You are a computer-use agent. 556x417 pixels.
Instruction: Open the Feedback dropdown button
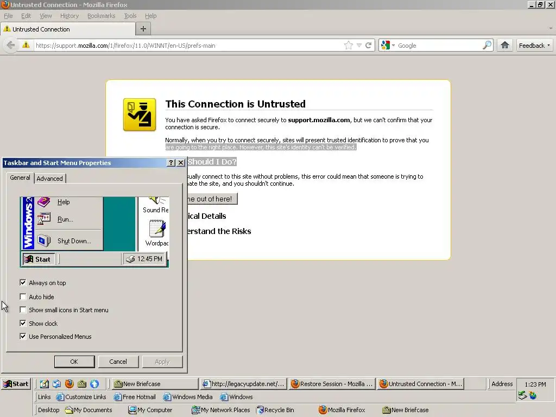(x=534, y=46)
